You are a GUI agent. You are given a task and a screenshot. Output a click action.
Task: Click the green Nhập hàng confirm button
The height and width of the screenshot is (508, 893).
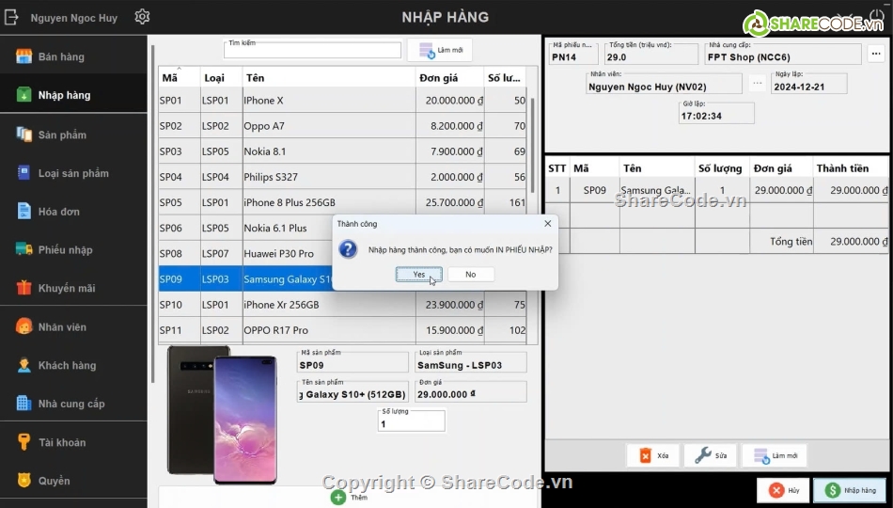click(x=851, y=490)
